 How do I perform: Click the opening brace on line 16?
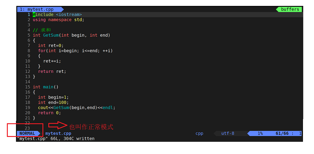coord(34,92)
